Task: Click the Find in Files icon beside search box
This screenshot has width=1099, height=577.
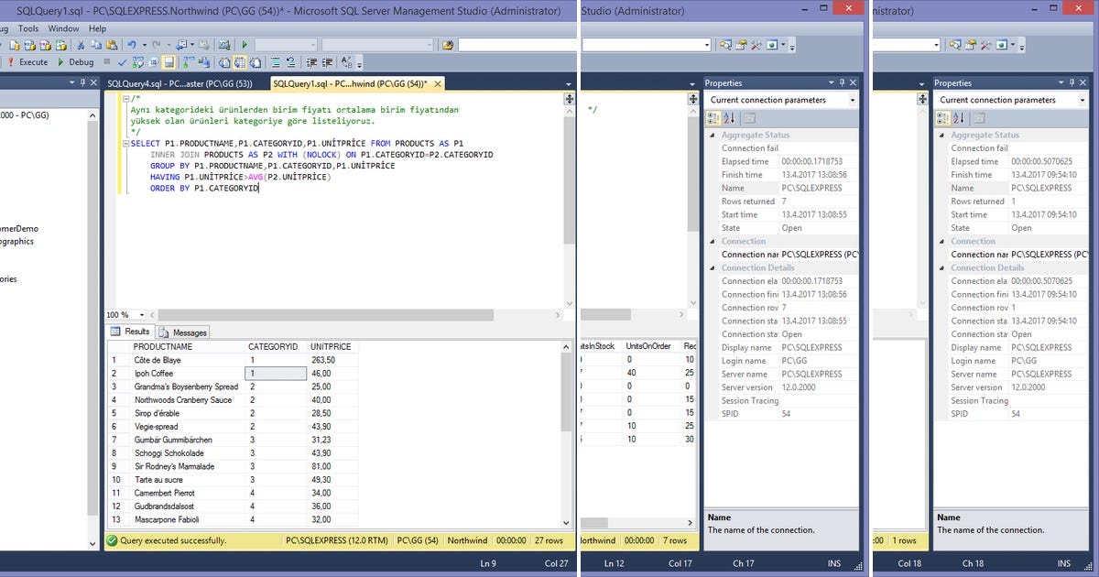Action: pos(447,45)
